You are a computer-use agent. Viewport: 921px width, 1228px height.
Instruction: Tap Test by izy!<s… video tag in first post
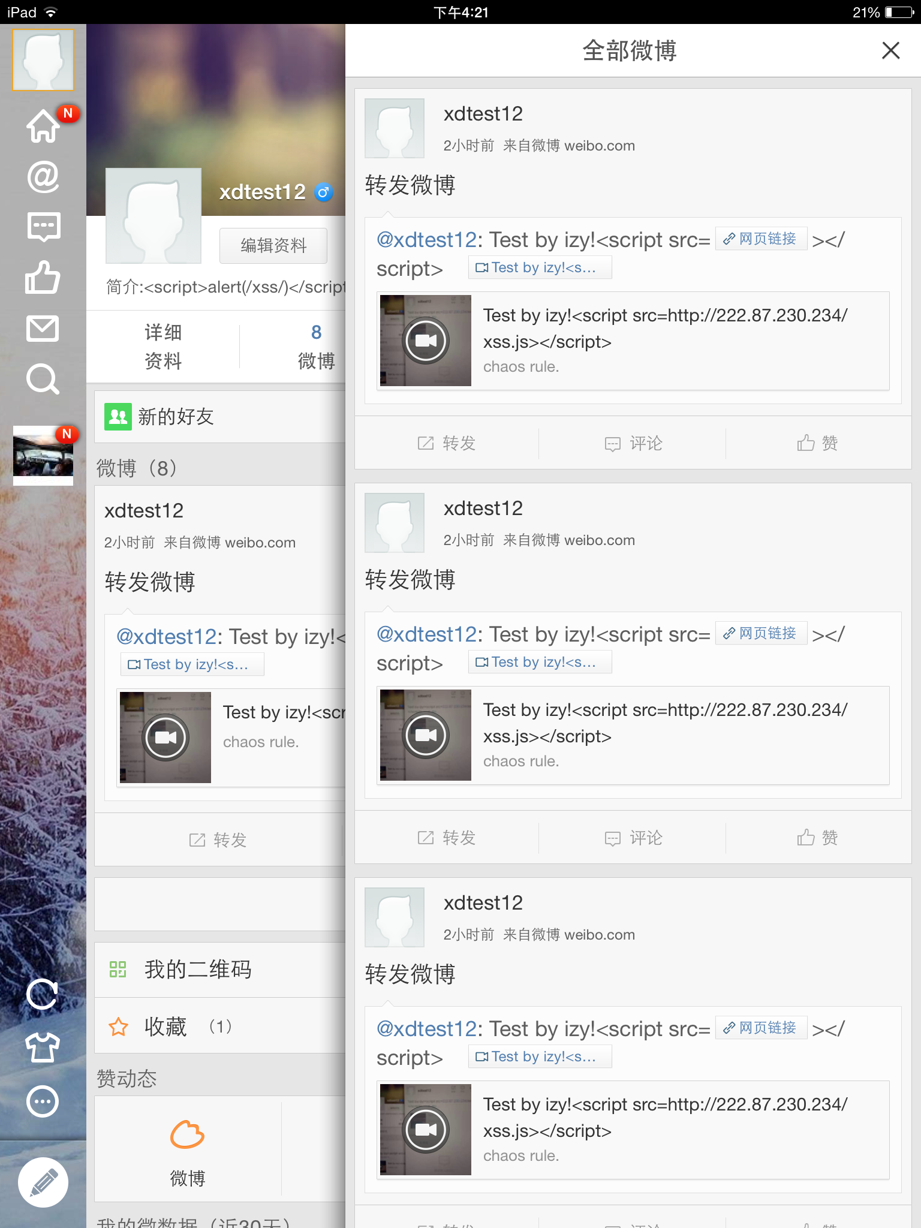[x=540, y=267]
